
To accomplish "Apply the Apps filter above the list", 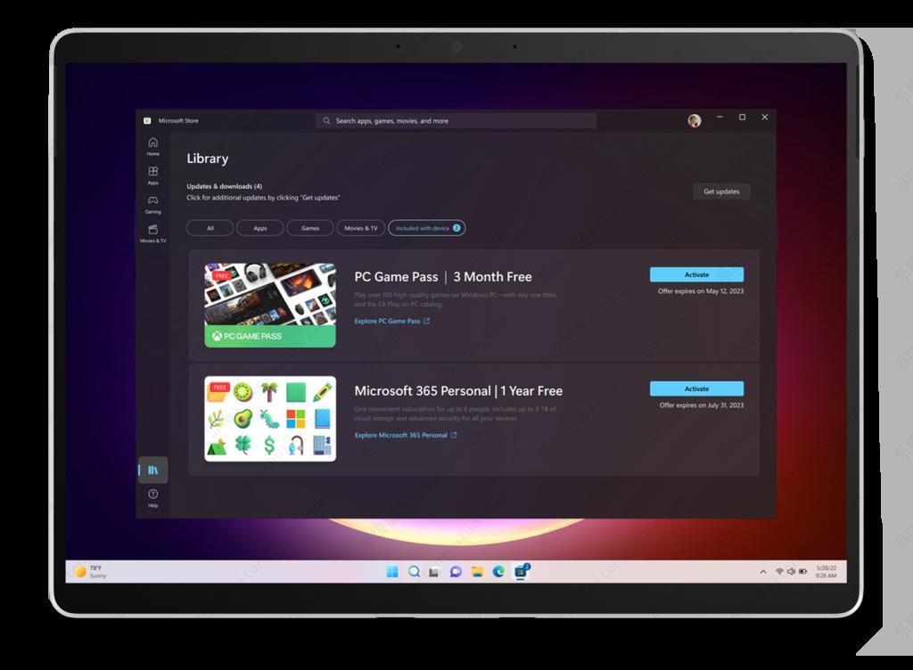I will pyautogui.click(x=260, y=228).
